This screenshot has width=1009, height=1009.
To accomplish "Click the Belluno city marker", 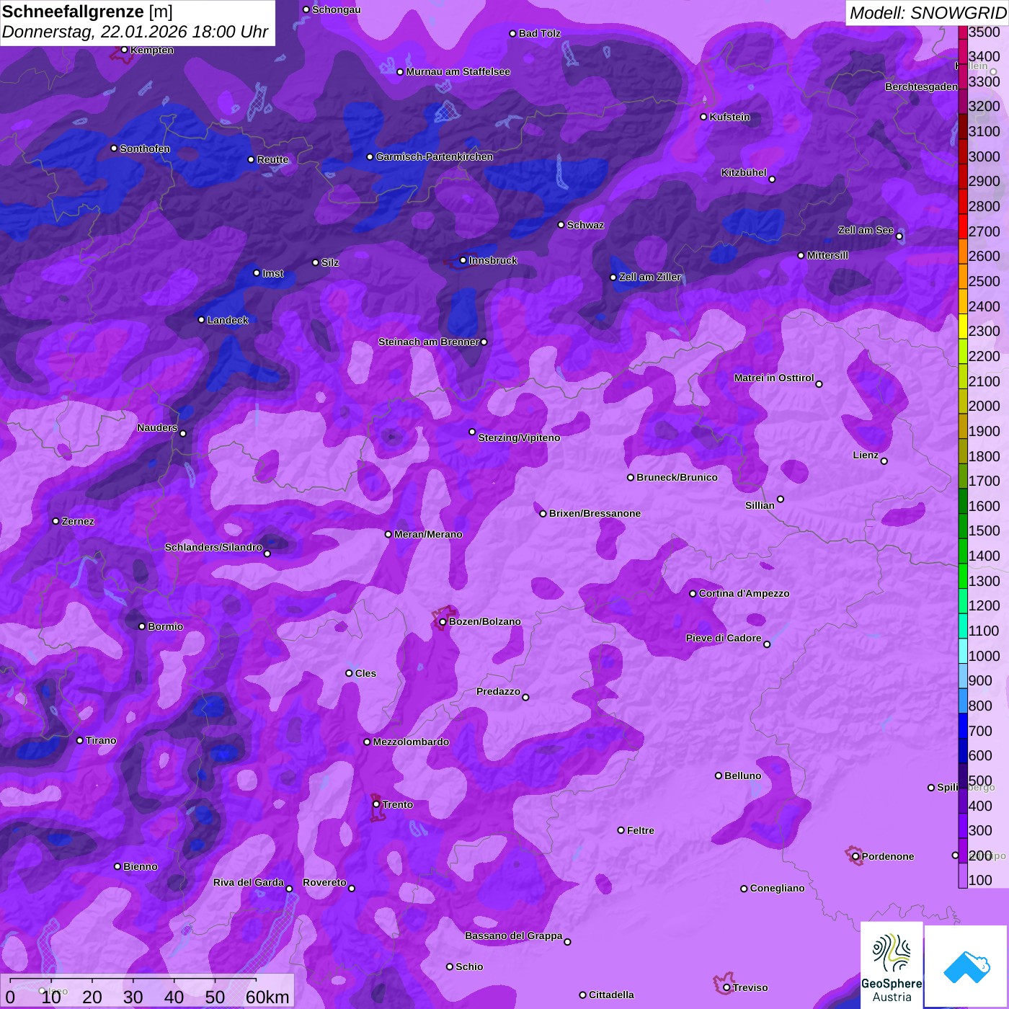I will [718, 775].
